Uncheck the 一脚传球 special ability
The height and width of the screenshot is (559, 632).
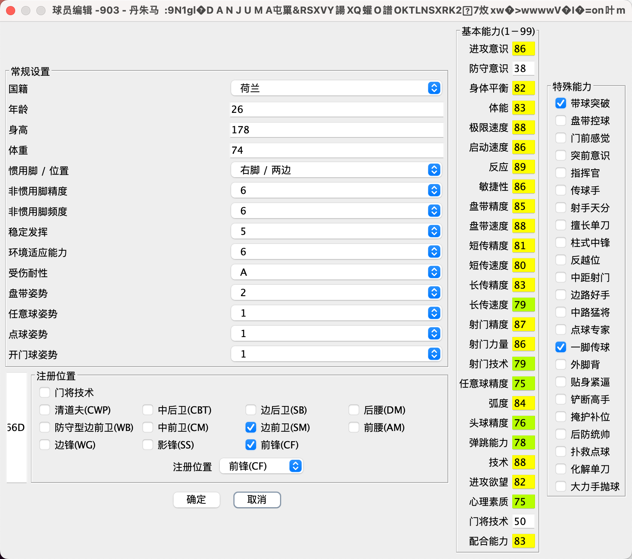(x=561, y=347)
